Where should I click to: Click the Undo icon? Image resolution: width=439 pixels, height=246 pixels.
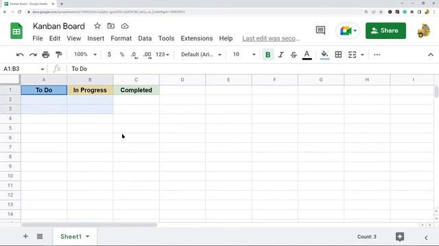point(20,55)
